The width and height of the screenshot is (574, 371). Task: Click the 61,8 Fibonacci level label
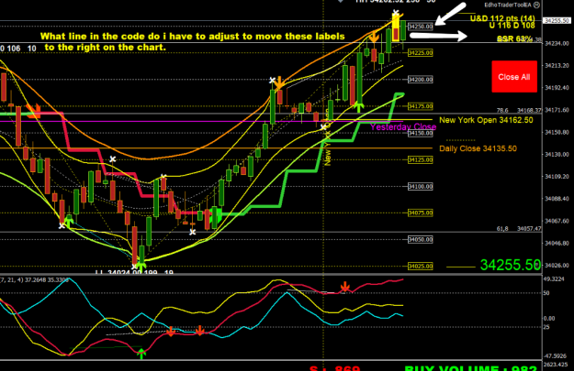pos(502,229)
